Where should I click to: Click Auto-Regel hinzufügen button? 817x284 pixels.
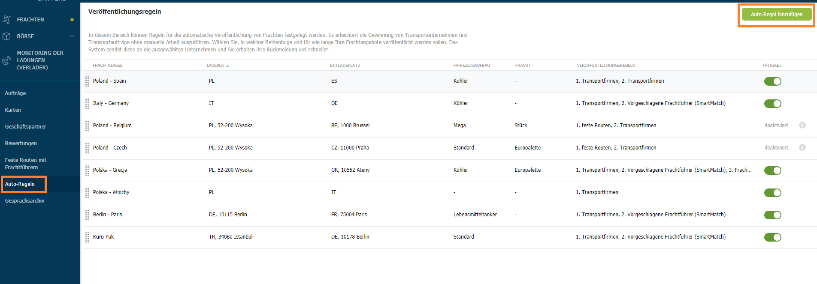point(777,15)
